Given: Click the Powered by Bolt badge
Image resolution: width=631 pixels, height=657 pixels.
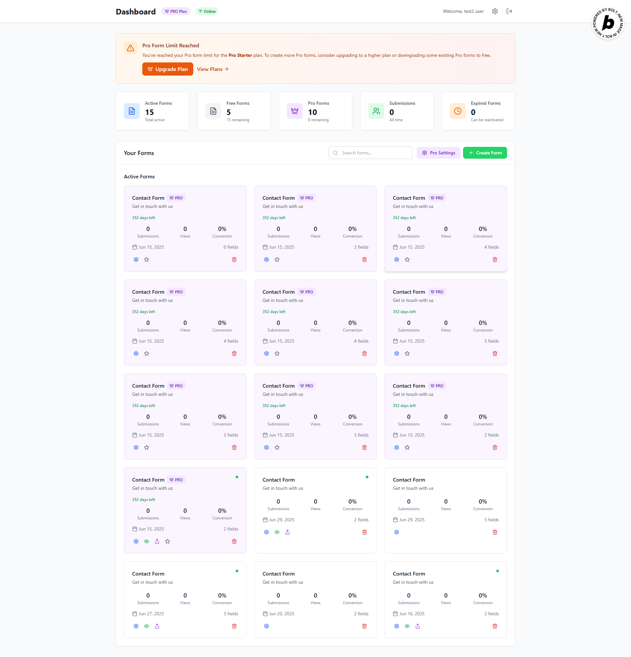Looking at the screenshot, I should click(607, 23).
